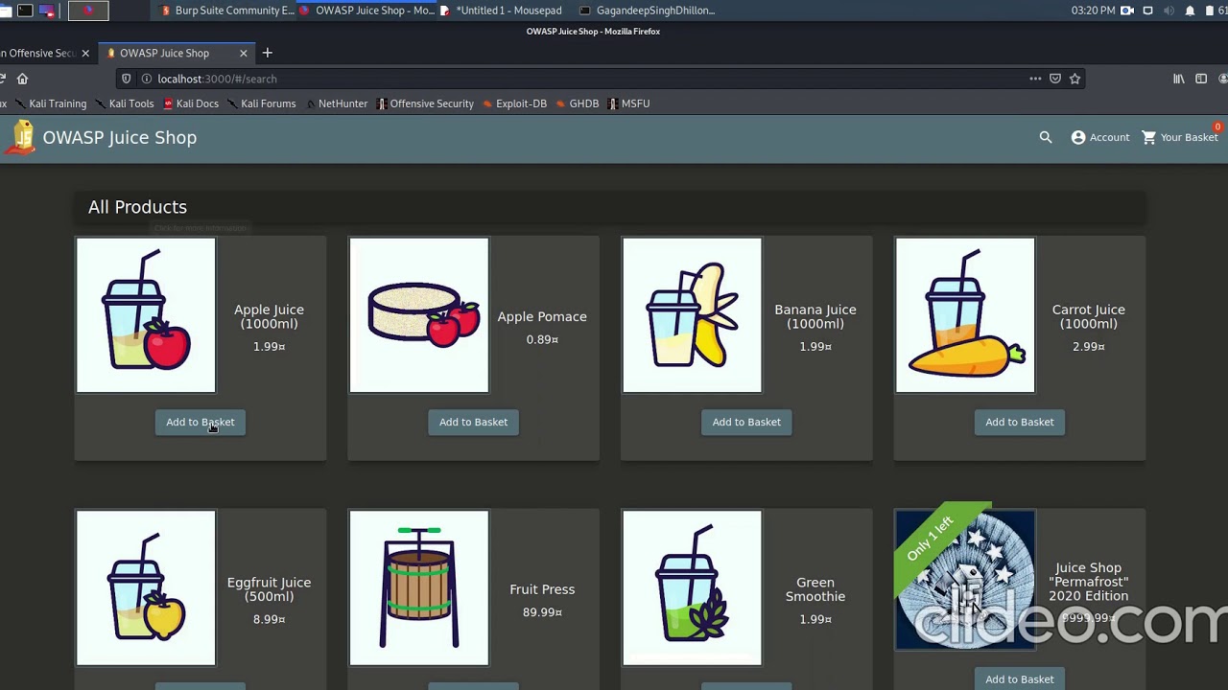Open Your Basket
Image resolution: width=1228 pixels, height=690 pixels.
[x=1180, y=137]
